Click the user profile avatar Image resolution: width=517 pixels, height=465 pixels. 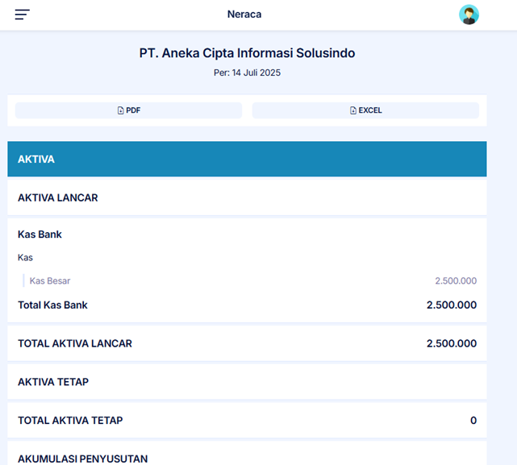[469, 15]
